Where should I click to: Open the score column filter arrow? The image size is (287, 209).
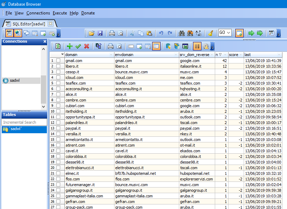tap(241, 55)
